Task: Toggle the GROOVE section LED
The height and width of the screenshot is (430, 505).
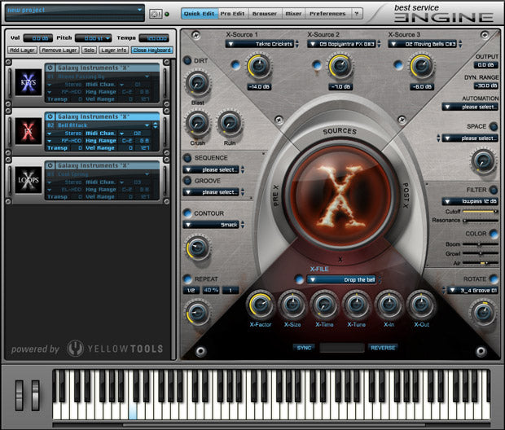Action: tap(187, 180)
